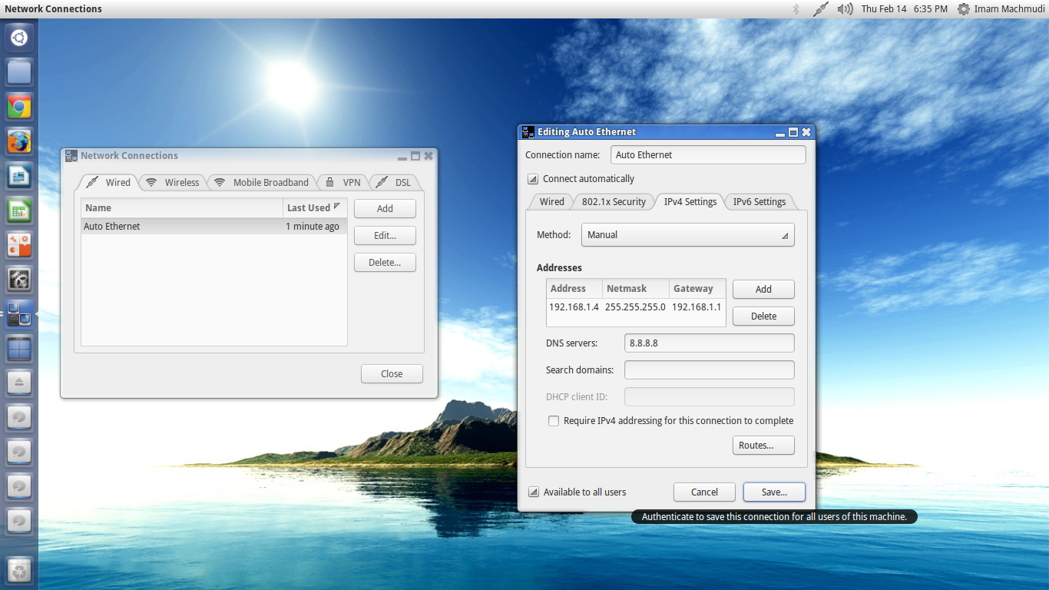Enable Require IPv4 addressing for this connection

554,421
